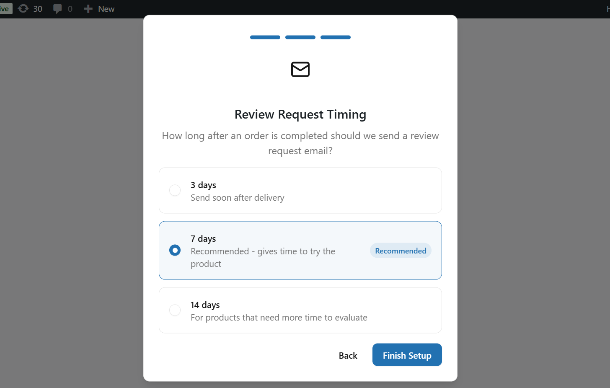
Task: Click the '14 days' option title
Action: pyautogui.click(x=205, y=305)
